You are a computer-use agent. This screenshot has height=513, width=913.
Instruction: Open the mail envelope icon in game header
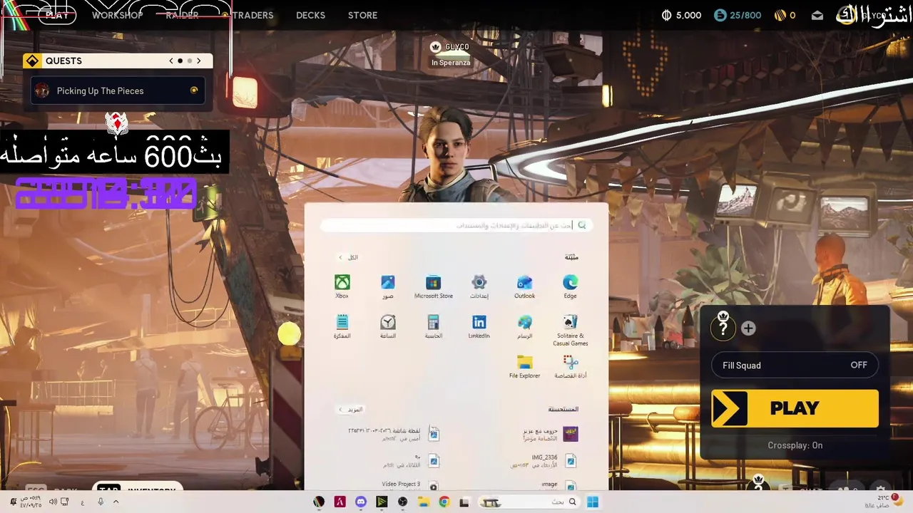pos(817,15)
